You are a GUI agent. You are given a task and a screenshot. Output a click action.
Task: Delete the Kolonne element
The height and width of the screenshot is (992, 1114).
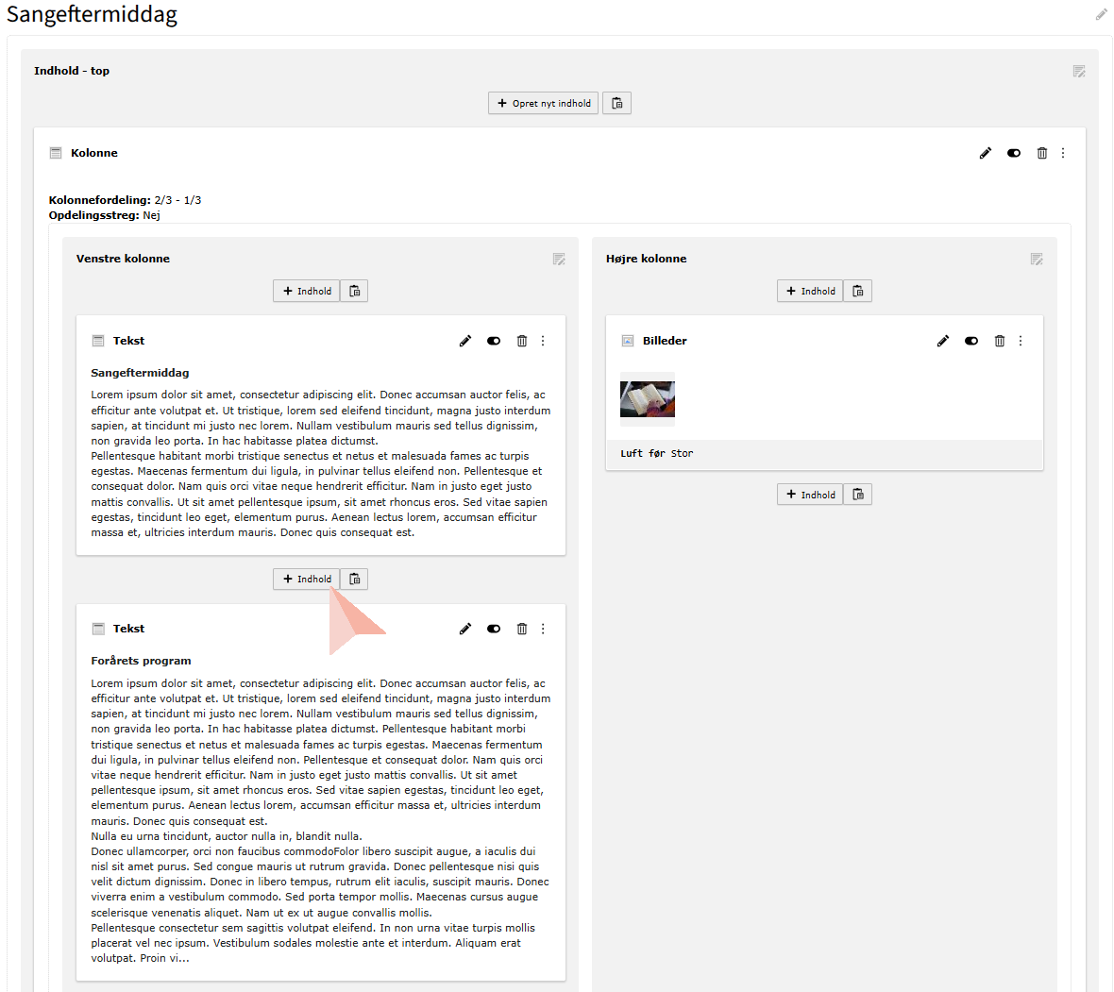pyautogui.click(x=1042, y=153)
